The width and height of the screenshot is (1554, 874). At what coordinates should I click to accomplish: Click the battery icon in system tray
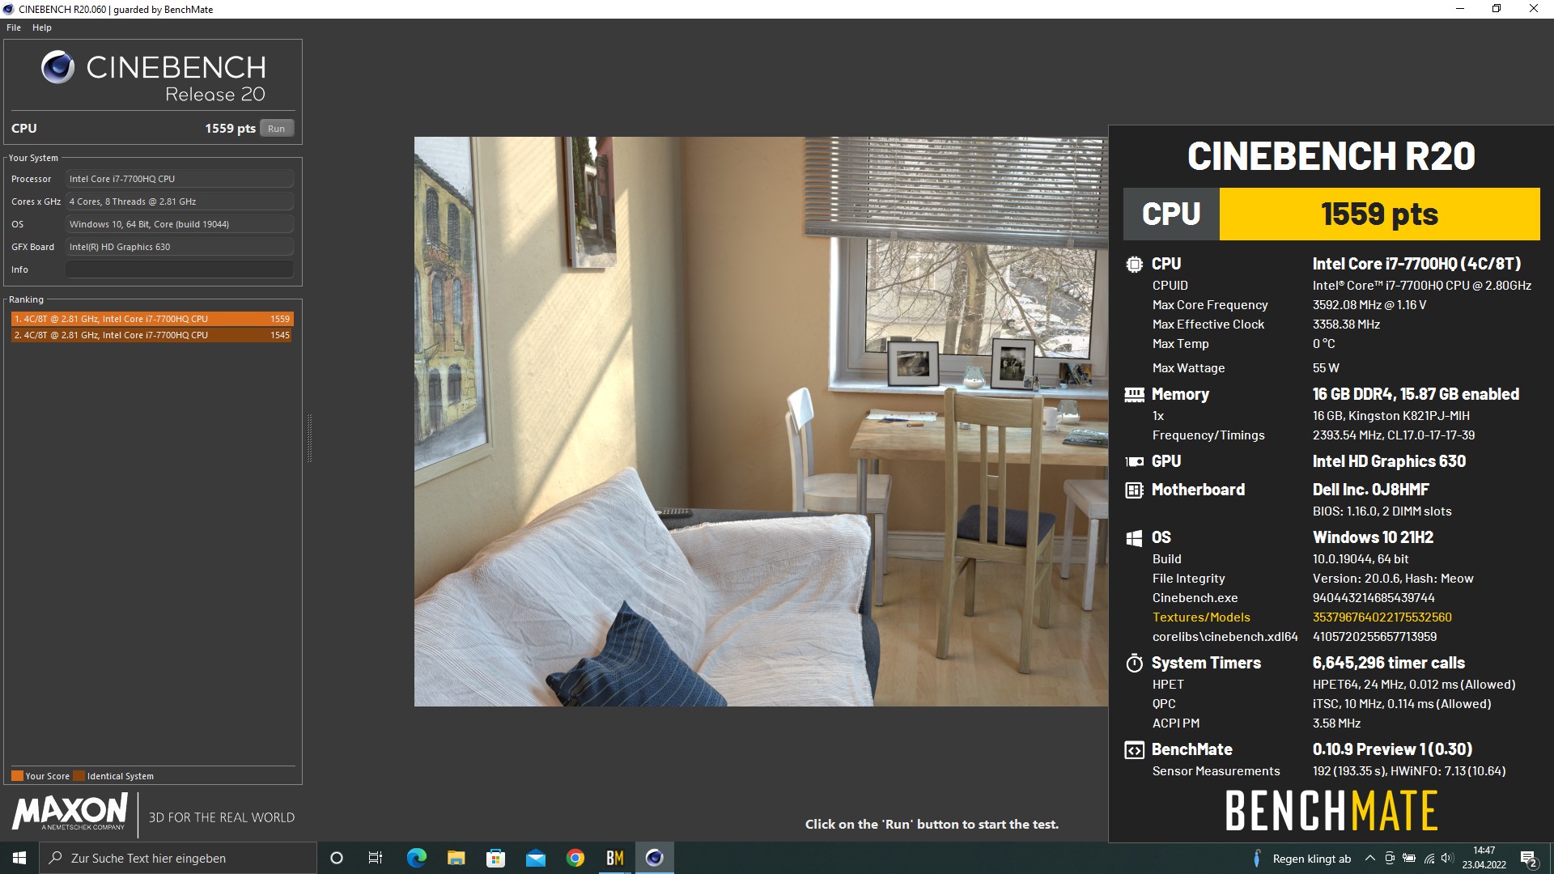[1409, 859]
